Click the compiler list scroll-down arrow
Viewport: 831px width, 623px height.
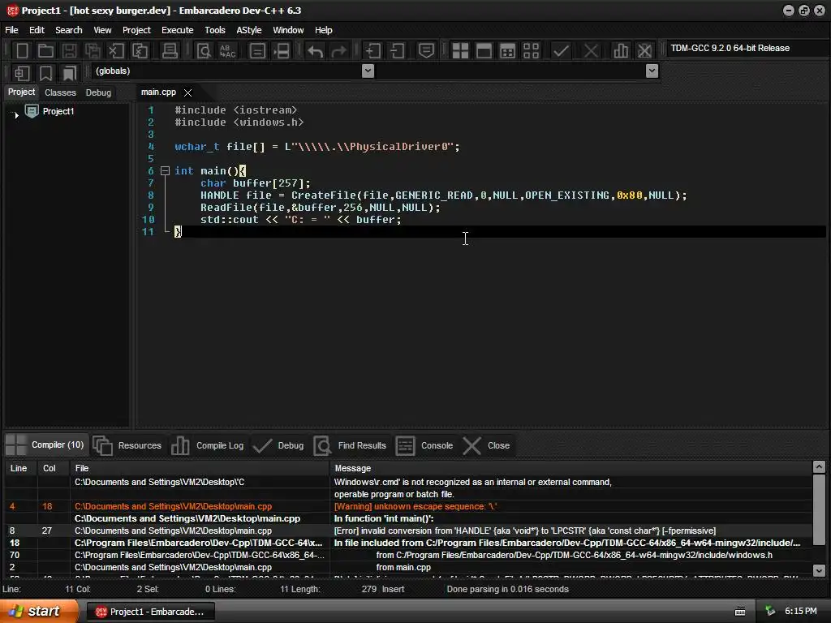coord(819,570)
